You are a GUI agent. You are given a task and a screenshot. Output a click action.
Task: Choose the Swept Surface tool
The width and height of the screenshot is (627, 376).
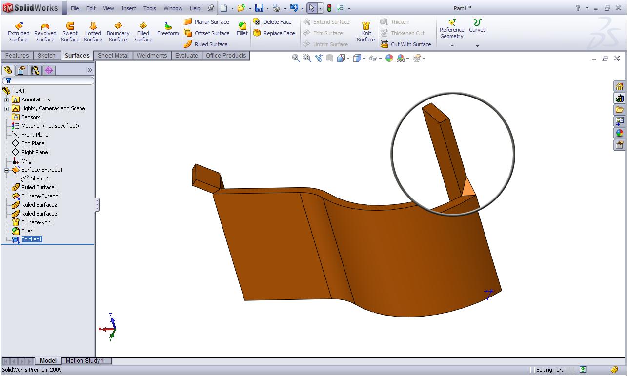tap(70, 32)
